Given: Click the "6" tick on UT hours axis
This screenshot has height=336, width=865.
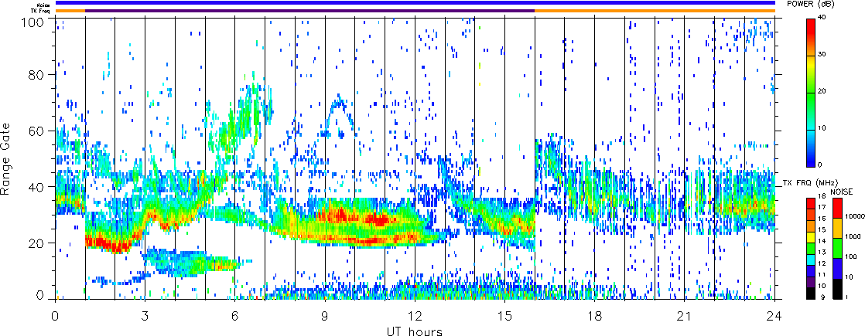Looking at the screenshot, I should click(235, 314).
